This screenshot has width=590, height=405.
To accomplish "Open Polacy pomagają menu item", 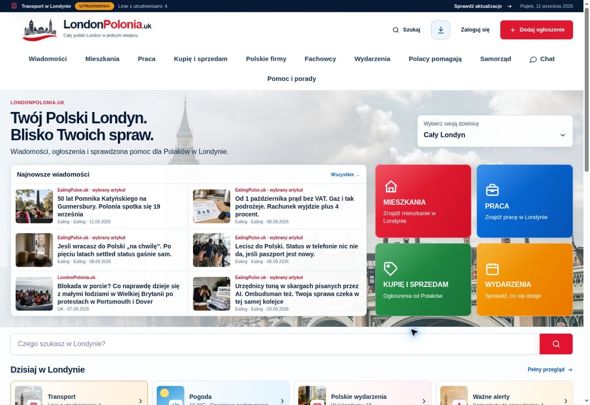I will pos(435,59).
